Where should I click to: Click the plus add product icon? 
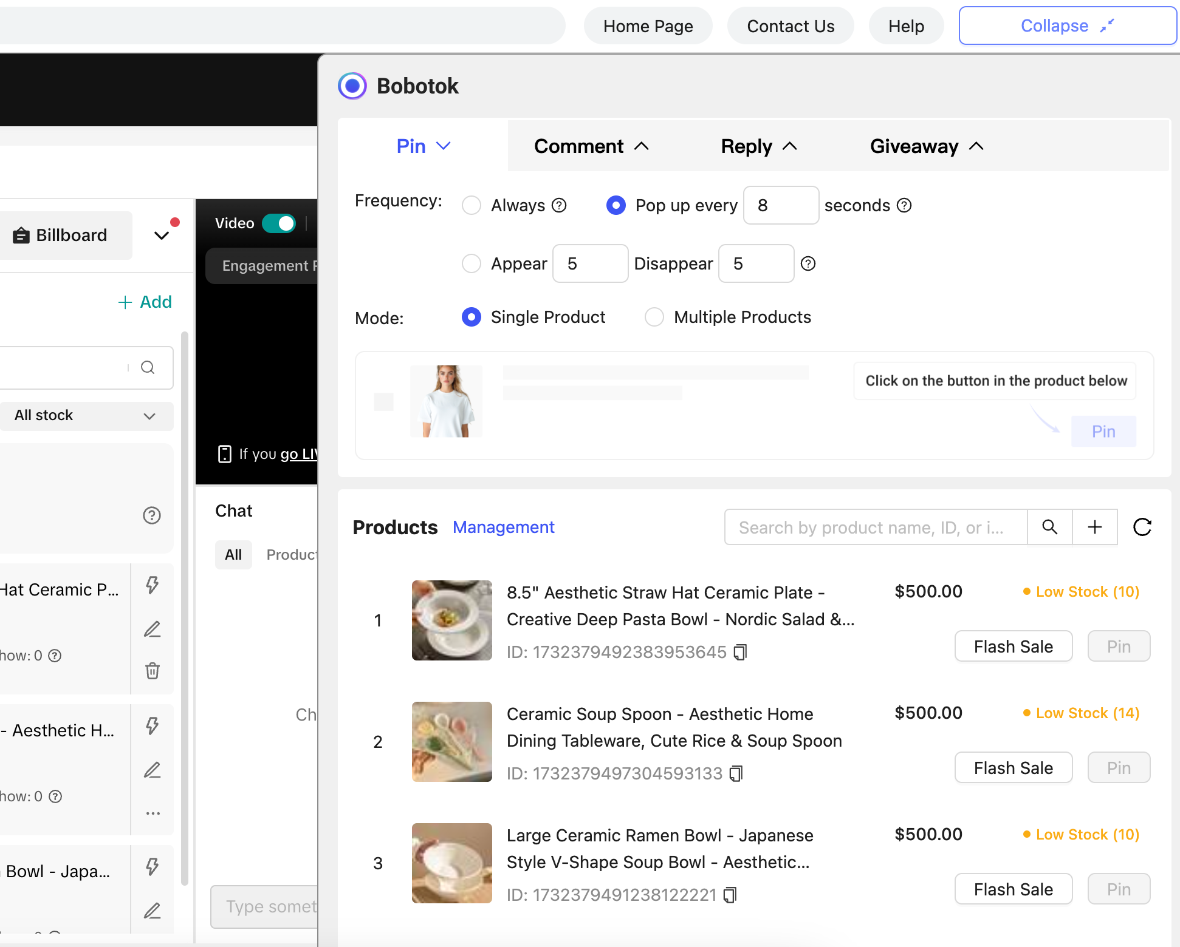tap(1095, 527)
